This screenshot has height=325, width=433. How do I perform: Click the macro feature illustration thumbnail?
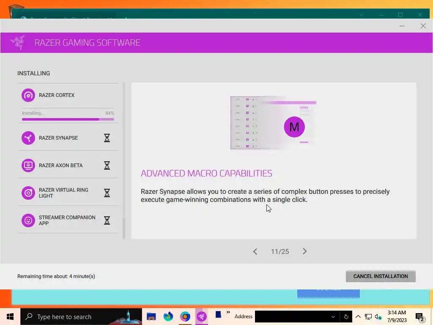click(274, 123)
